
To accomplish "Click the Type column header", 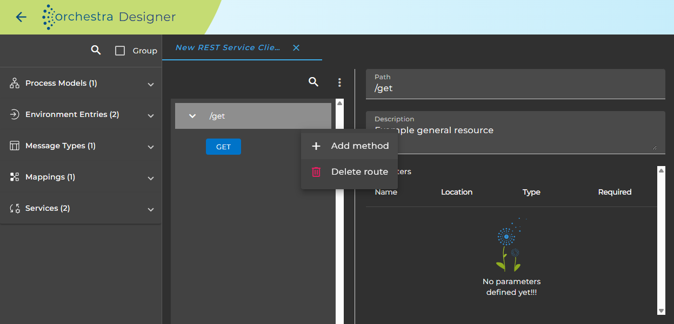I will (x=531, y=192).
